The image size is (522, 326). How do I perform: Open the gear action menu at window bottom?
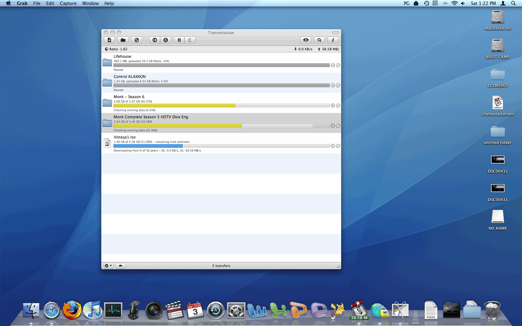(x=108, y=266)
